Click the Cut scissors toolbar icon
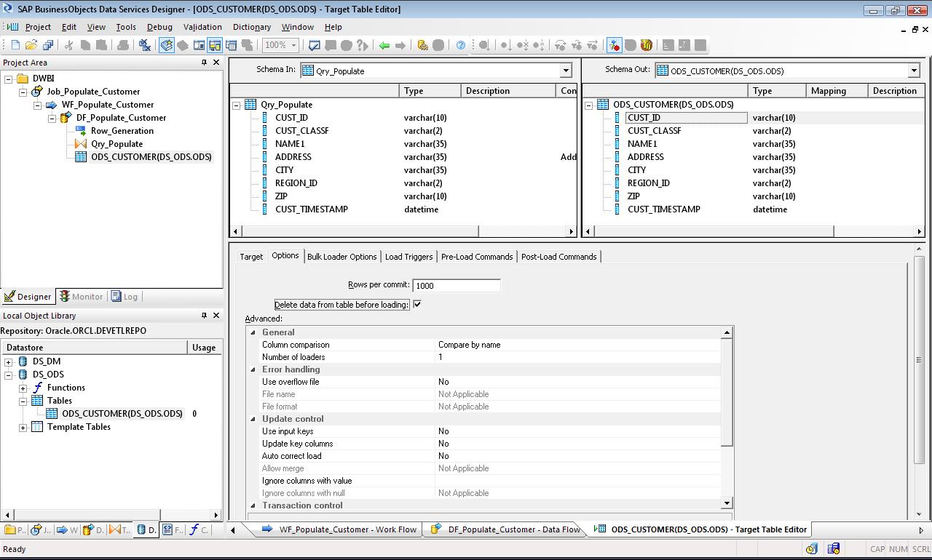This screenshot has height=560, width=932. click(69, 45)
